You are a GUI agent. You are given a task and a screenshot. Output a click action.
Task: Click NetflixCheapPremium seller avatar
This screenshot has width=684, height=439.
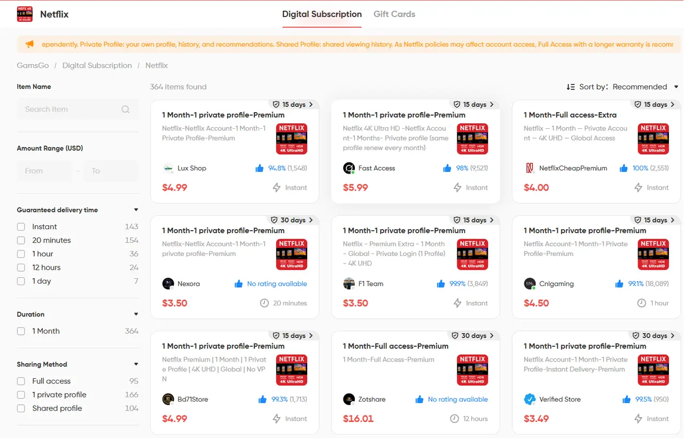[530, 168]
